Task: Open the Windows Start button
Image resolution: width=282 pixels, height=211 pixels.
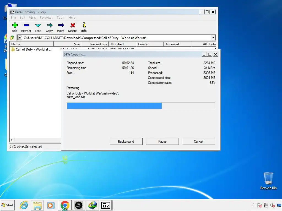Action: click(x=7, y=205)
